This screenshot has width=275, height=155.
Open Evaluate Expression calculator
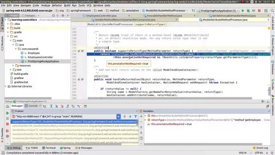click(x=85, y=106)
